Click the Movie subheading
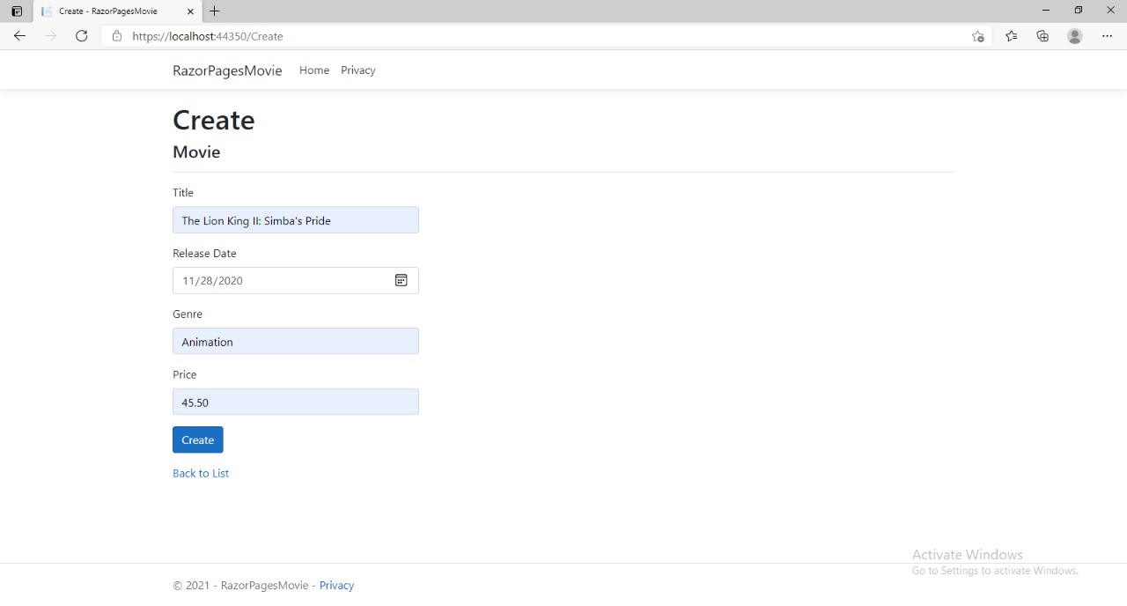The width and height of the screenshot is (1127, 606). pyautogui.click(x=196, y=152)
